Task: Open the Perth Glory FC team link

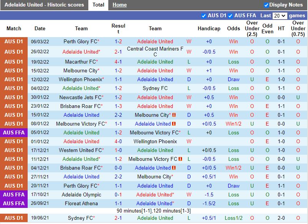Action: [x=80, y=41]
